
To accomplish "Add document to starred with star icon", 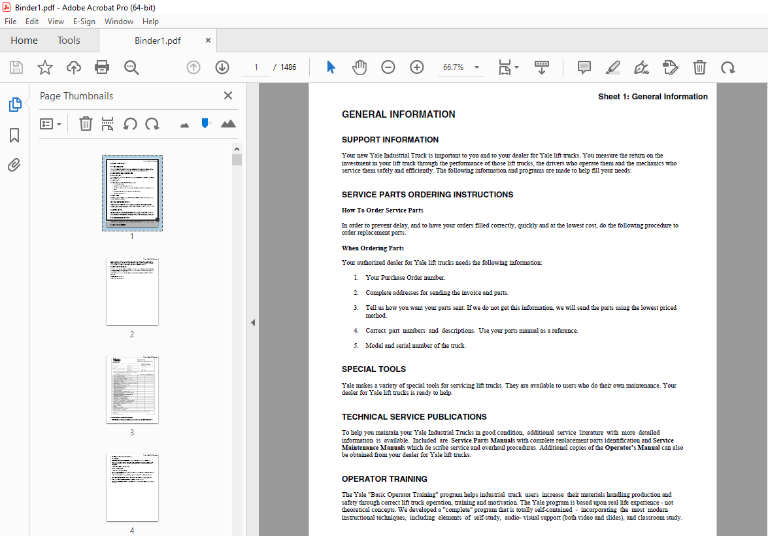I will (45, 67).
